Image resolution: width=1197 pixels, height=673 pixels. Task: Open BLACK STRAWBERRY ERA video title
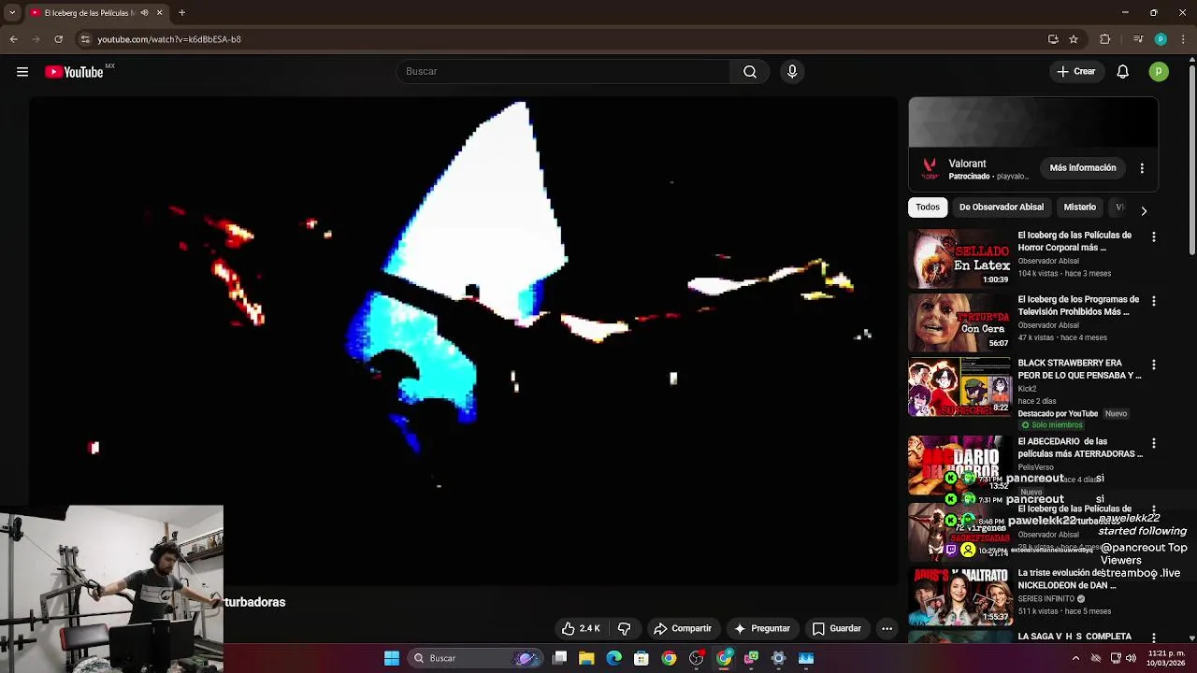tap(1079, 369)
